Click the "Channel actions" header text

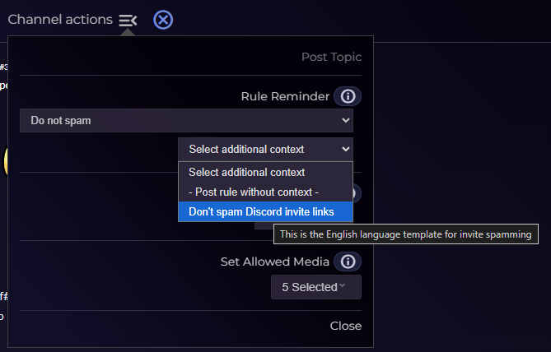(x=60, y=19)
